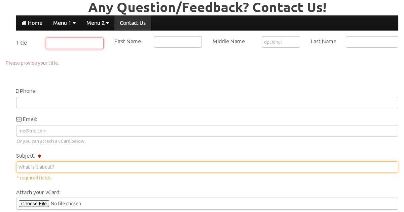Focus the Title input field
Screen dimensions: 404x212
click(x=75, y=43)
